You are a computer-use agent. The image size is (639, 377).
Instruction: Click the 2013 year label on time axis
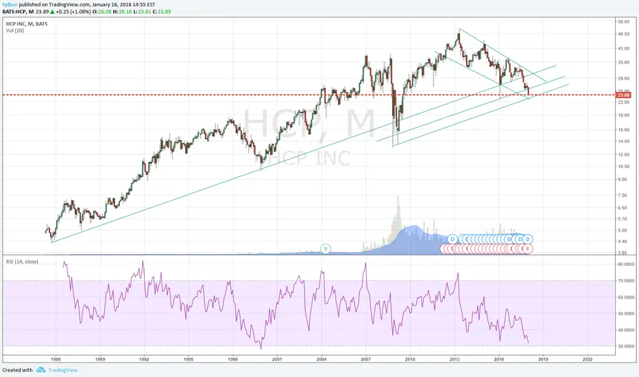pyautogui.click(x=455, y=359)
